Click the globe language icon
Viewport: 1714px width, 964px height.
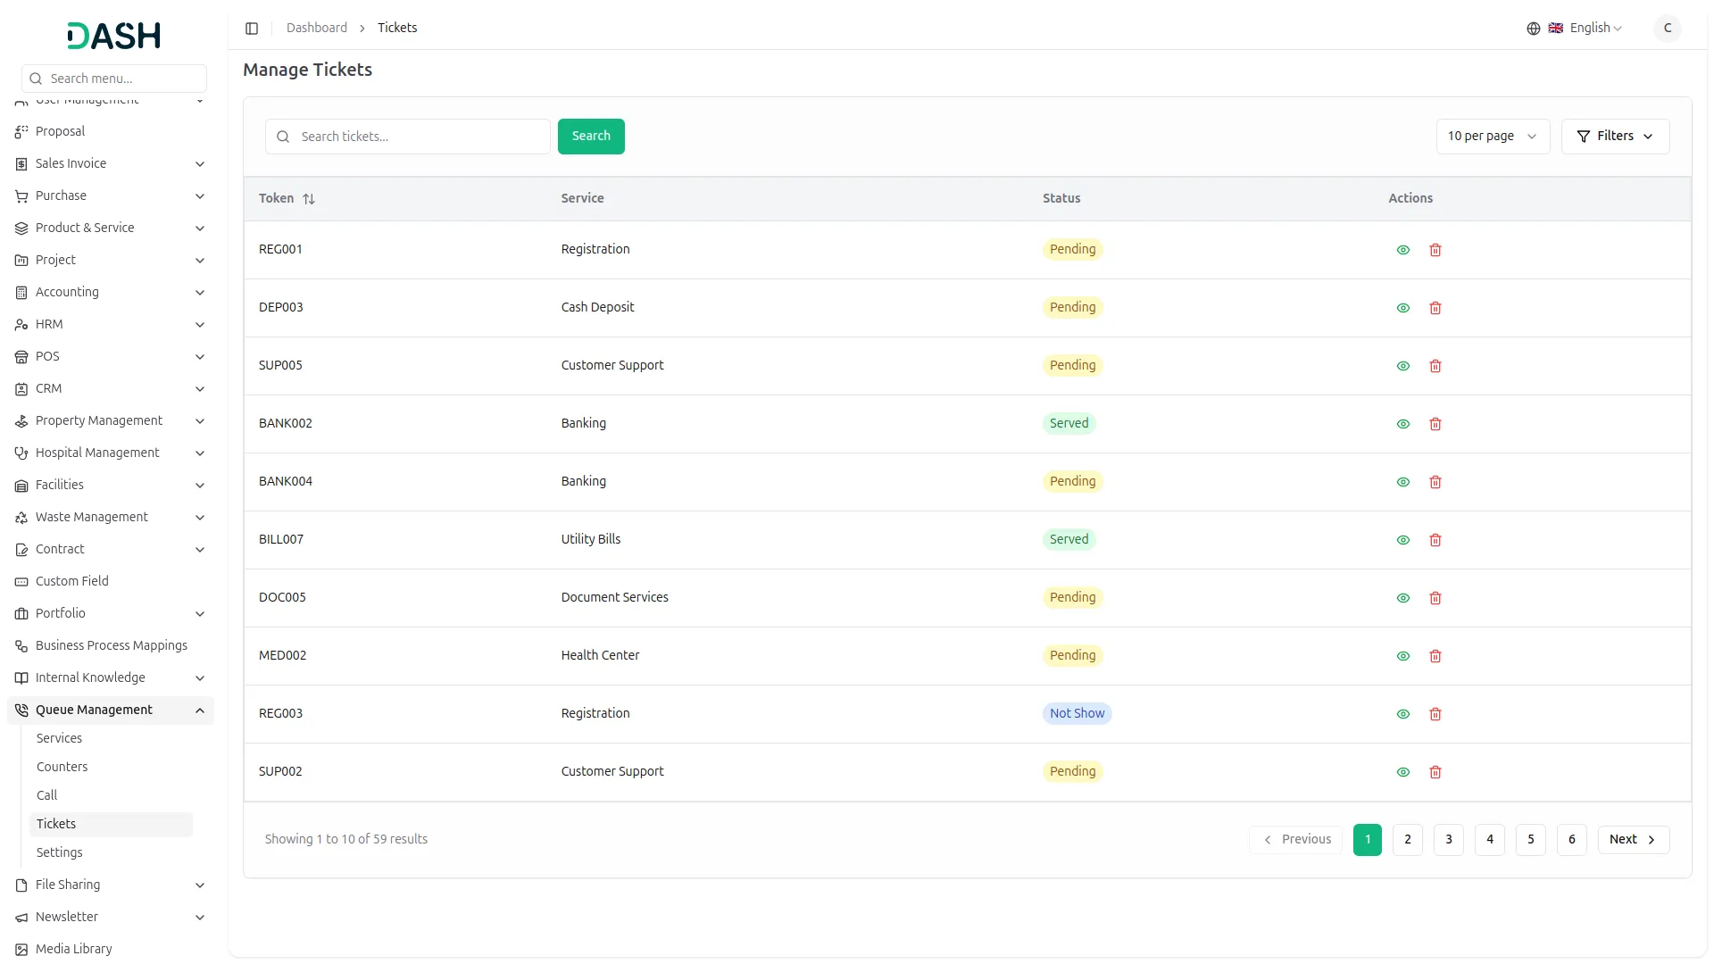tap(1534, 29)
